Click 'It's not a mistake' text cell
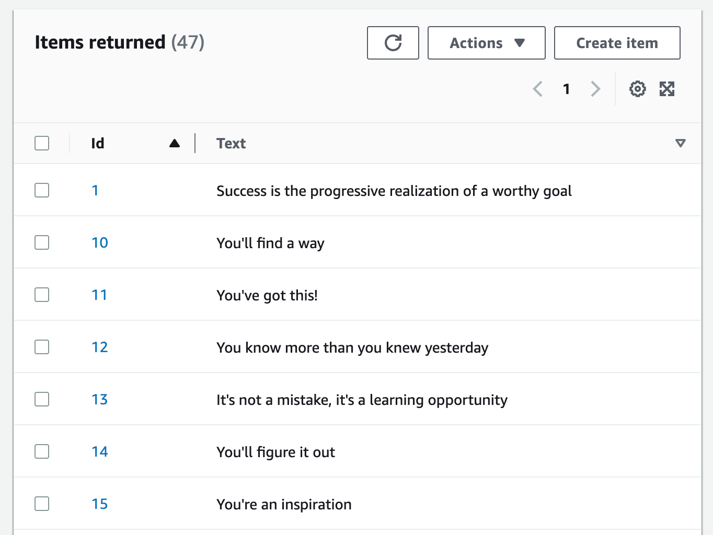 [x=362, y=400]
